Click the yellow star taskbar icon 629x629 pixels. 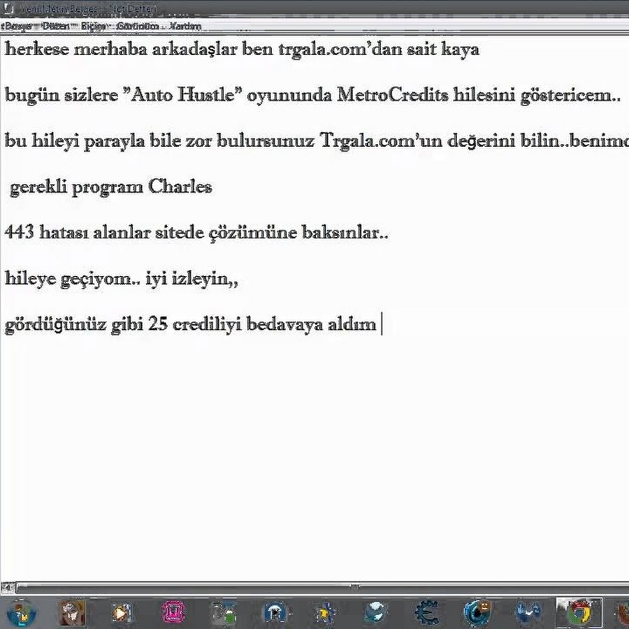324,613
